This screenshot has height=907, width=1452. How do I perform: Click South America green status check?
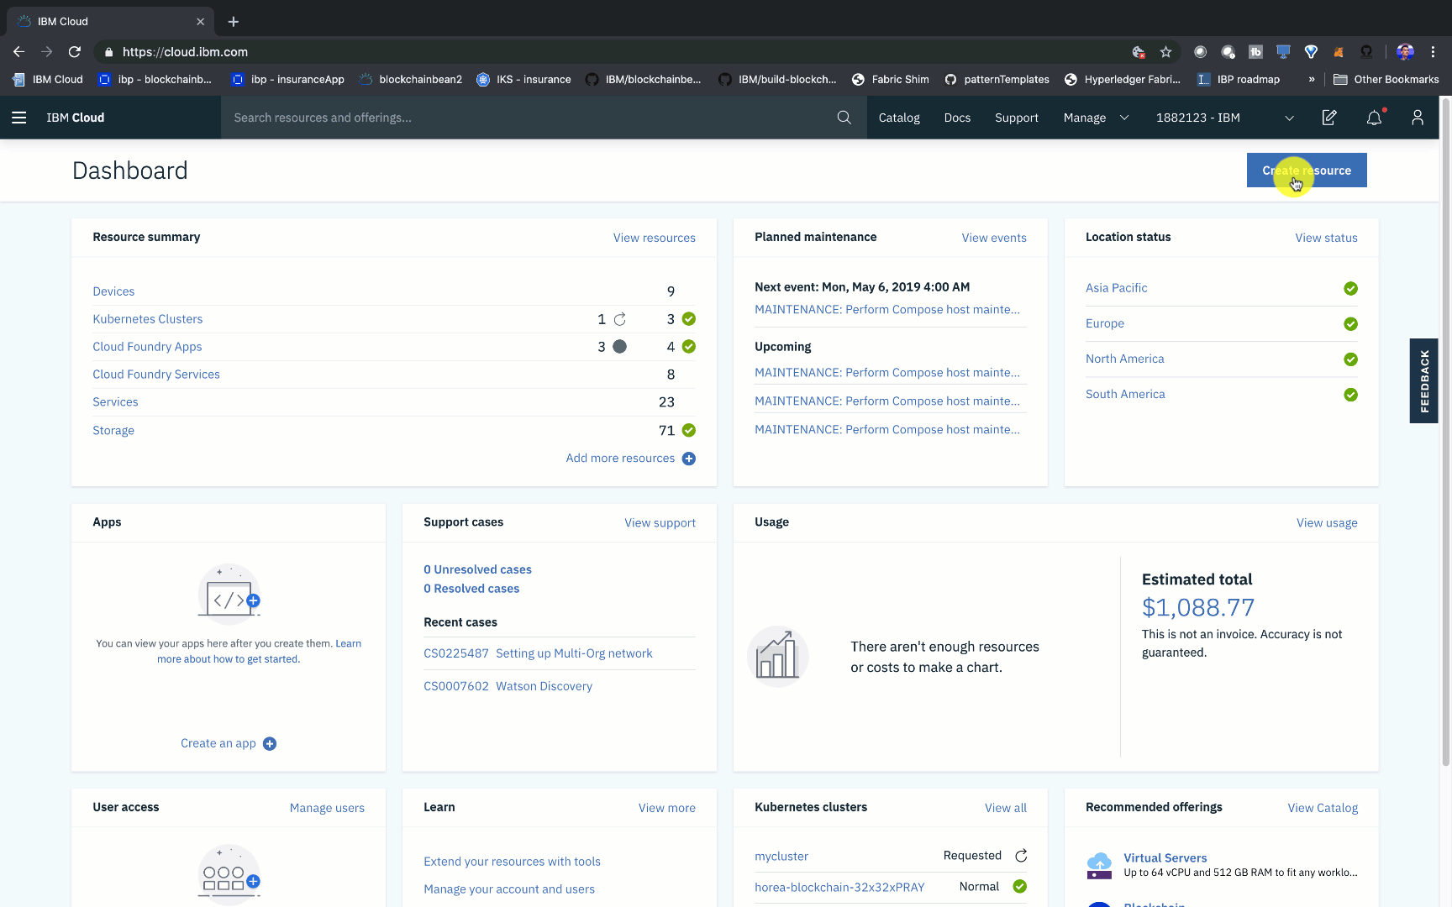coord(1350,395)
